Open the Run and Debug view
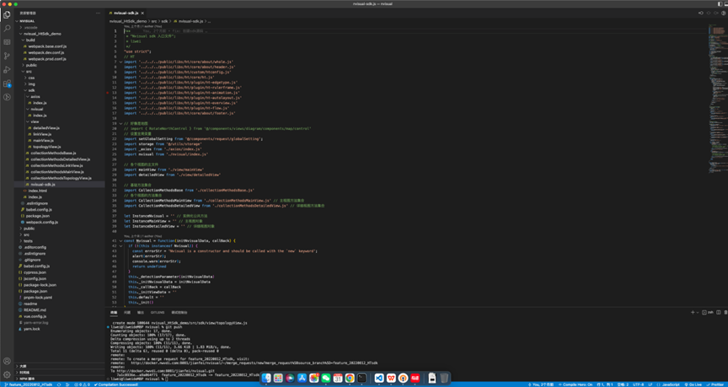728x387 pixels. [7, 70]
